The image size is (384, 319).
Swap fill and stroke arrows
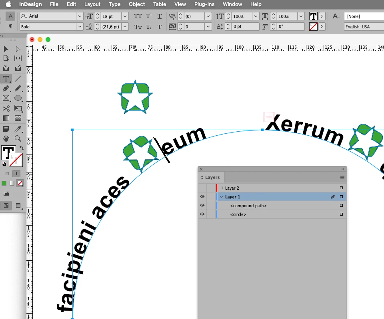coord(22,148)
